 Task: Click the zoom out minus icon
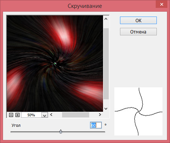coord(11,115)
